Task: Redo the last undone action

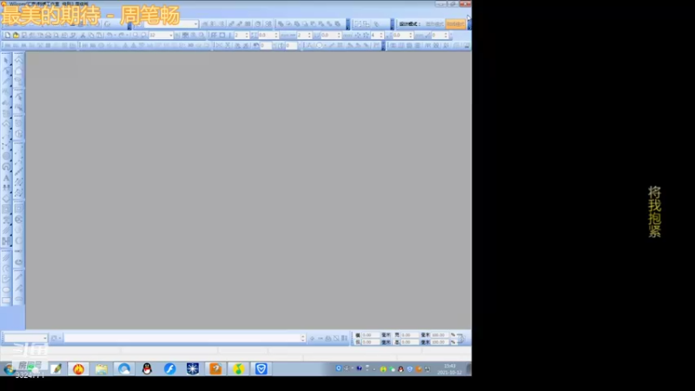Action: (x=122, y=35)
